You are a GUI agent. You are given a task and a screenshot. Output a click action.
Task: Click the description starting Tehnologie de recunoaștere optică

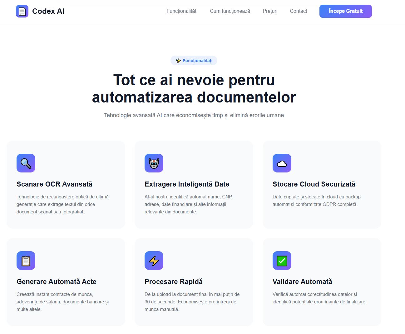tap(63, 204)
